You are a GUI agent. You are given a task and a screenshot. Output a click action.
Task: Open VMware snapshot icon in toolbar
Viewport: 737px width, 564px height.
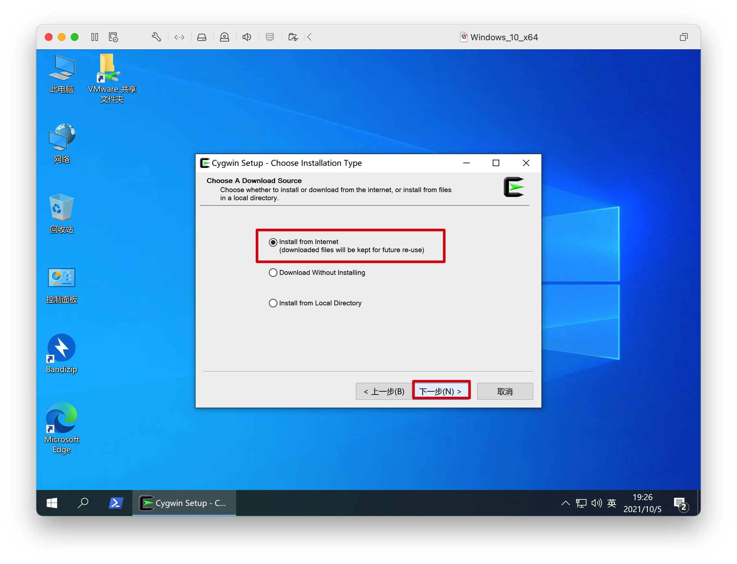(114, 37)
